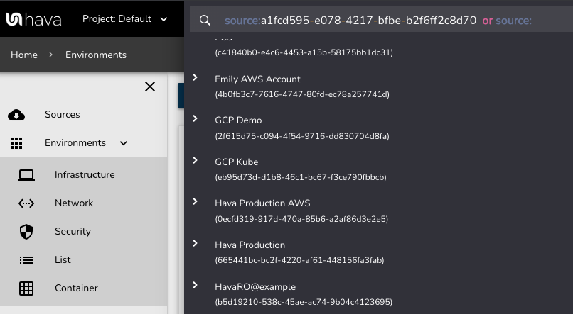Switch to Security view
The width and height of the screenshot is (573, 314).
click(73, 231)
